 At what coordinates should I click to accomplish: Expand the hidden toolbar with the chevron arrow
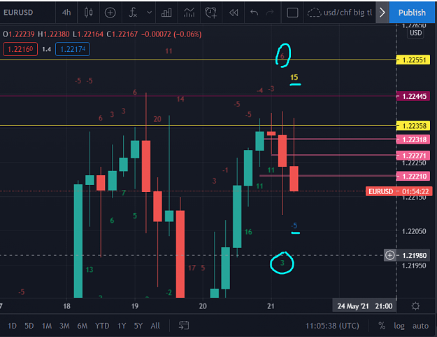pos(382,13)
